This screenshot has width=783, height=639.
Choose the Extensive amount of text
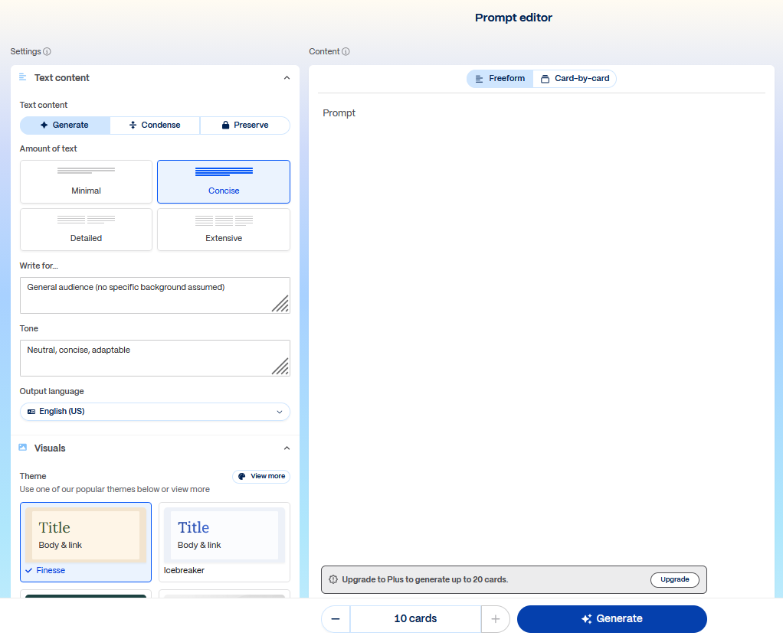point(224,230)
